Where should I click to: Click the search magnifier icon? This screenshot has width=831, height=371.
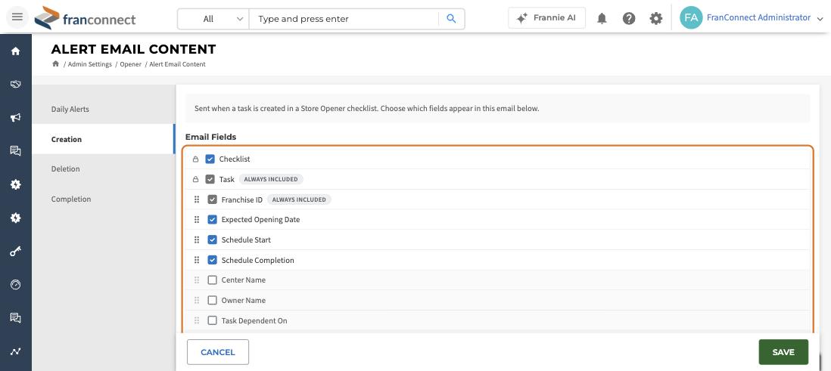tap(451, 19)
